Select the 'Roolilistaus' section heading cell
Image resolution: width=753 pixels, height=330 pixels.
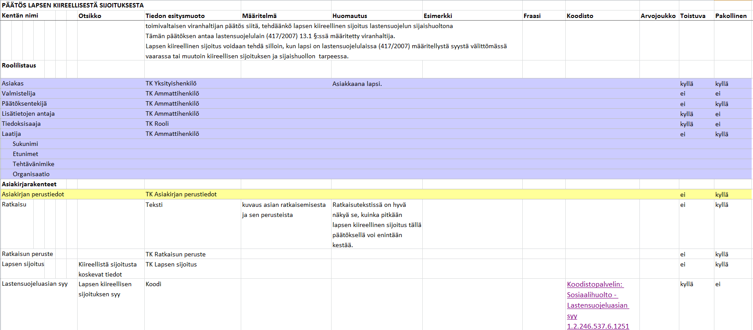(x=19, y=65)
